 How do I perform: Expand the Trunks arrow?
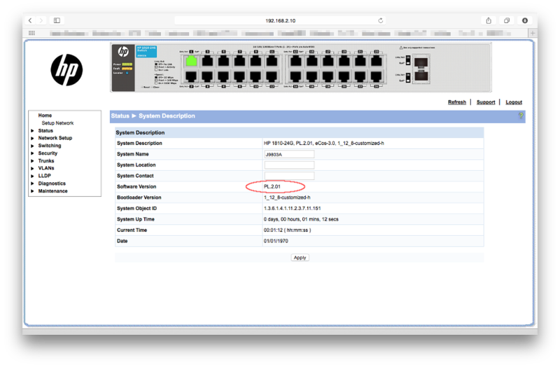click(32, 161)
